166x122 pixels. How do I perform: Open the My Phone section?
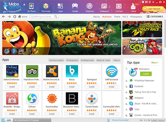click(32, 7)
